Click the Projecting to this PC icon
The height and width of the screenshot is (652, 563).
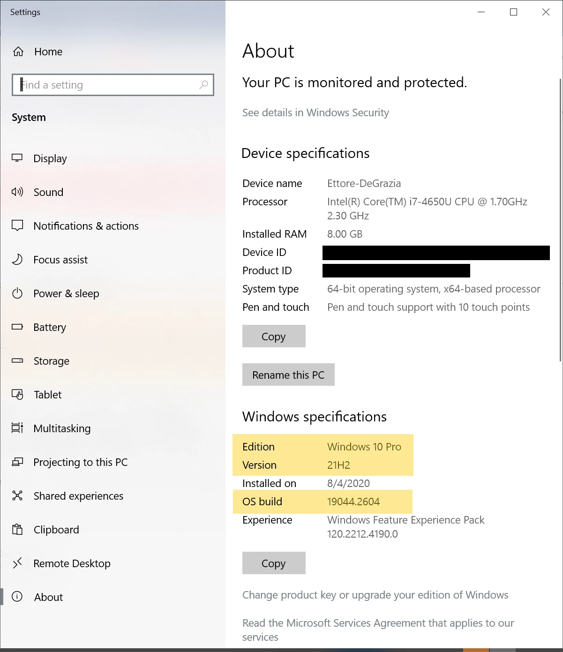point(17,462)
